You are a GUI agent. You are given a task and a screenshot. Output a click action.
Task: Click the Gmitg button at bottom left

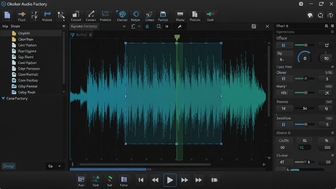9,166
